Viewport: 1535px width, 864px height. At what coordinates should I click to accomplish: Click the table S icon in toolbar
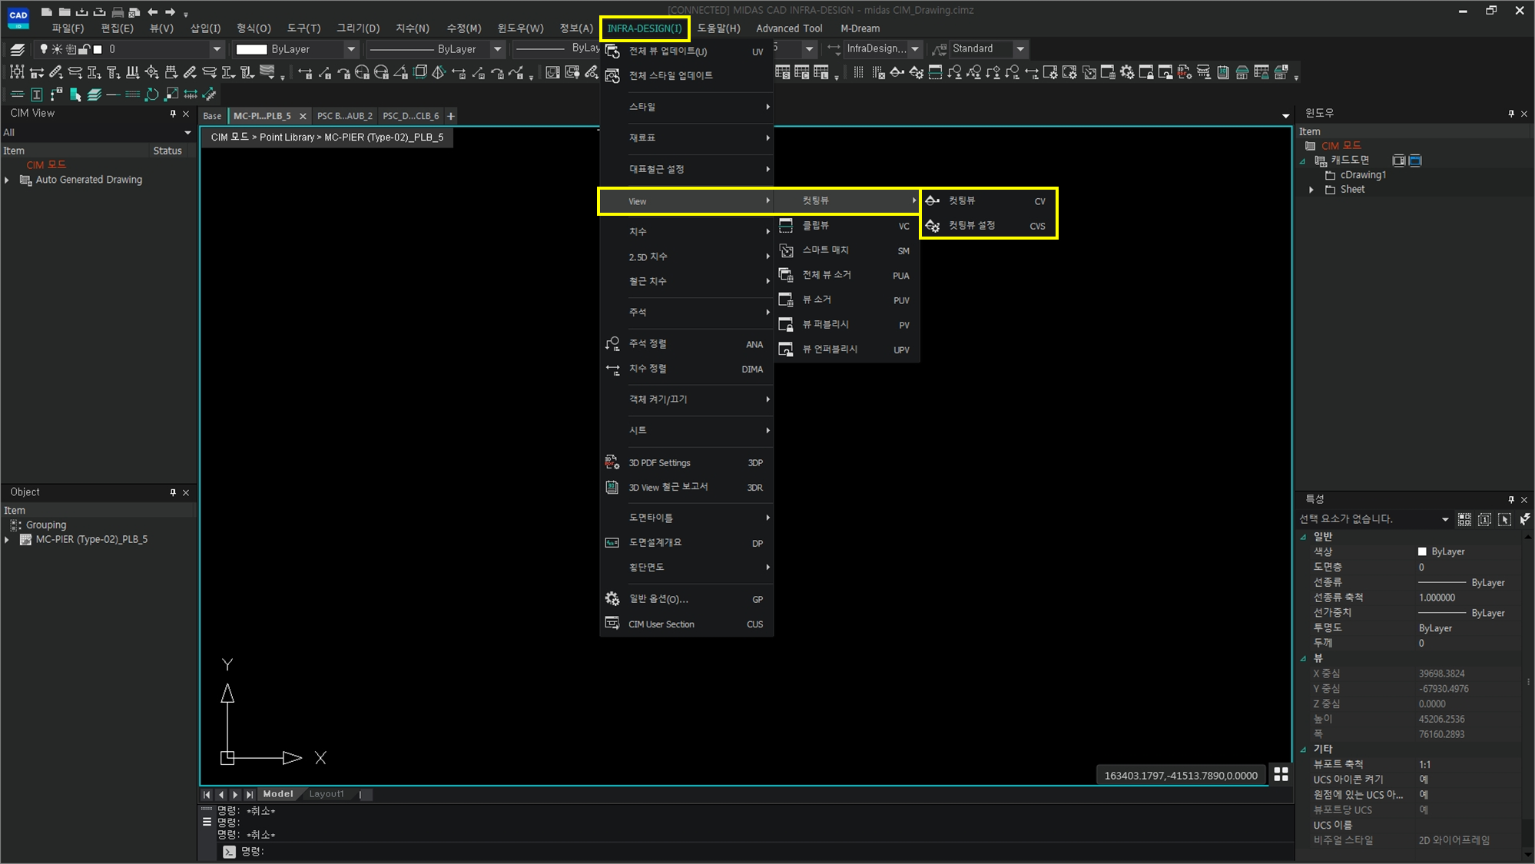point(782,73)
